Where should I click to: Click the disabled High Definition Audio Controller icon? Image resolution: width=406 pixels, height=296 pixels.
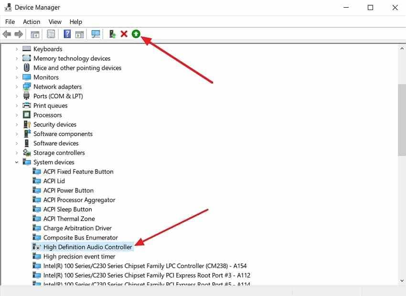(36, 247)
